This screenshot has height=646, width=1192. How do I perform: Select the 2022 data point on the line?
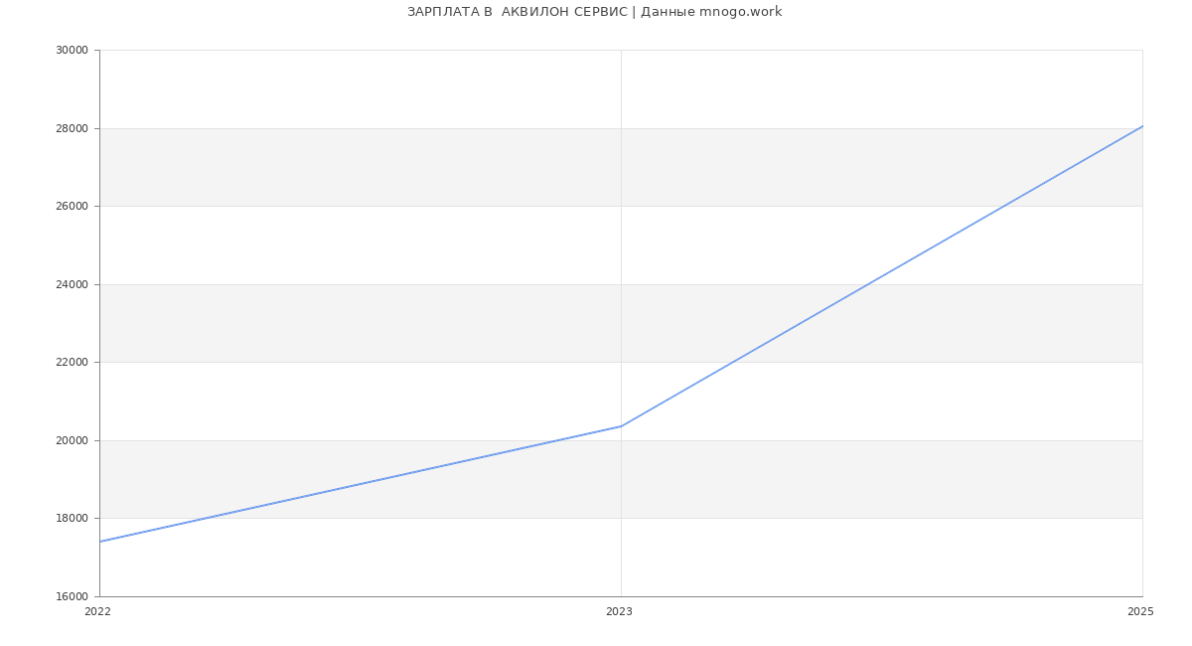point(100,542)
